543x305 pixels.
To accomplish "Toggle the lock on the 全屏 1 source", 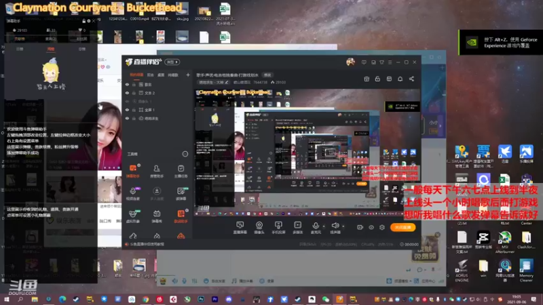I will pyautogui.click(x=134, y=110).
